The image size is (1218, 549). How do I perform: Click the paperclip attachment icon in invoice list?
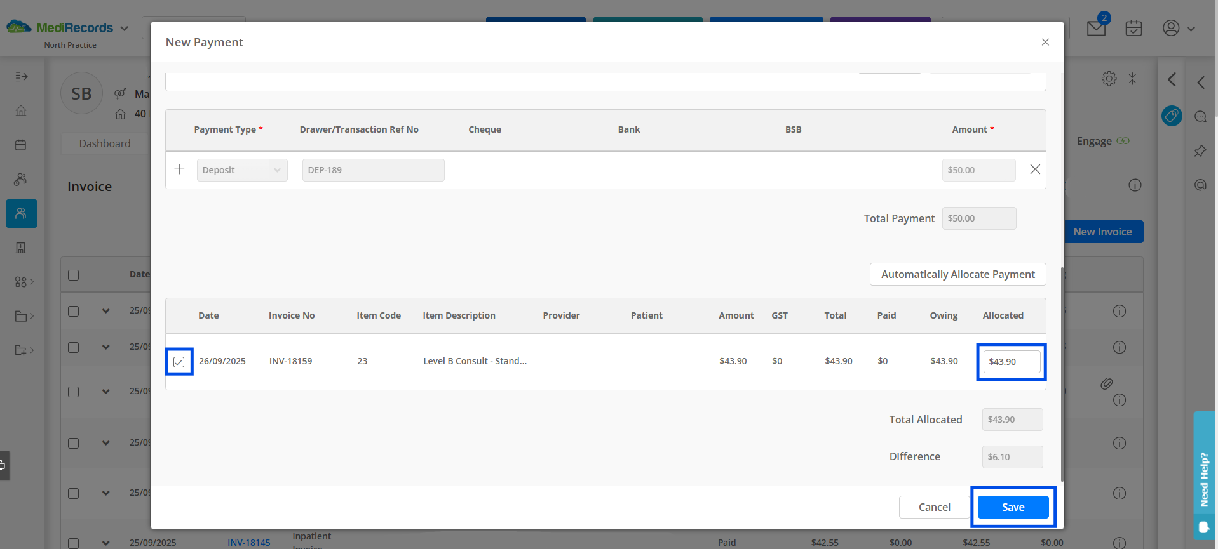1106,383
